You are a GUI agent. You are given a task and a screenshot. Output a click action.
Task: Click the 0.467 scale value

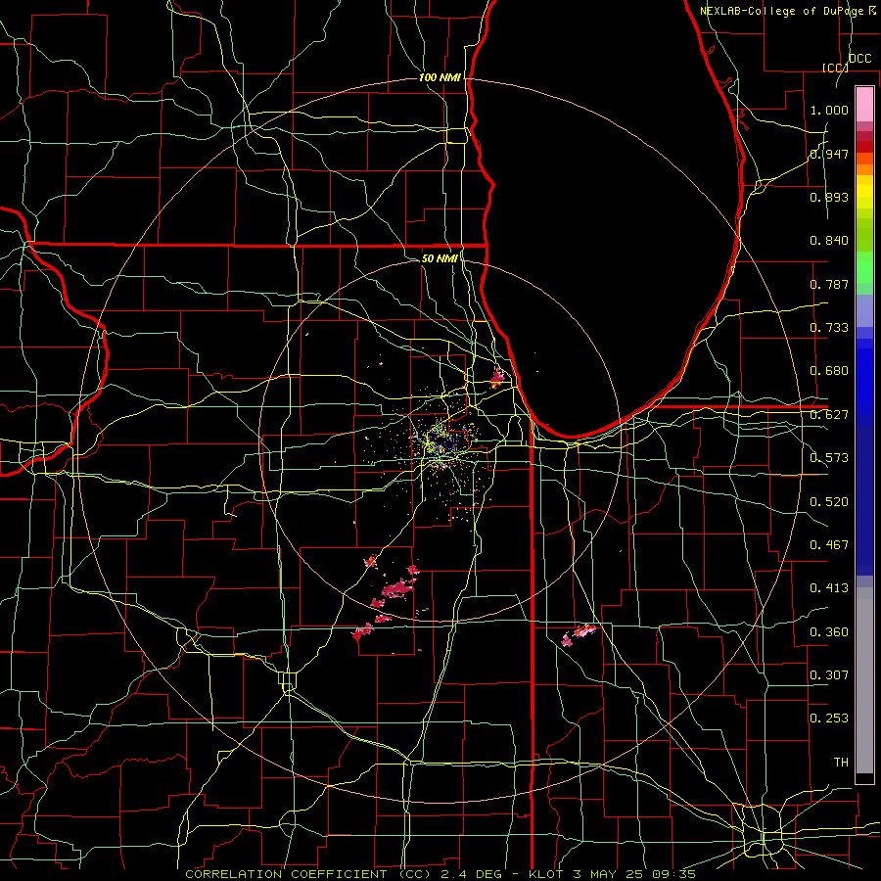point(829,545)
